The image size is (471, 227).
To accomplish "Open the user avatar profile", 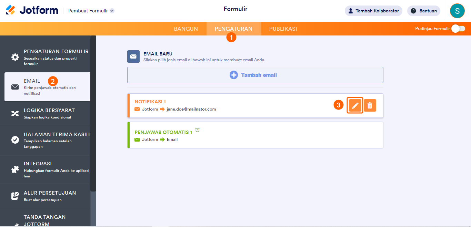I will pyautogui.click(x=457, y=11).
